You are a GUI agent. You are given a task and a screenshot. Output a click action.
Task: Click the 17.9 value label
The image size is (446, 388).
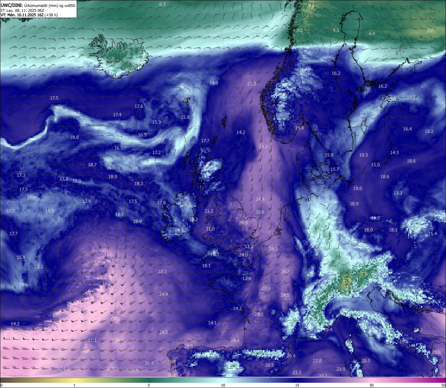click(x=86, y=201)
